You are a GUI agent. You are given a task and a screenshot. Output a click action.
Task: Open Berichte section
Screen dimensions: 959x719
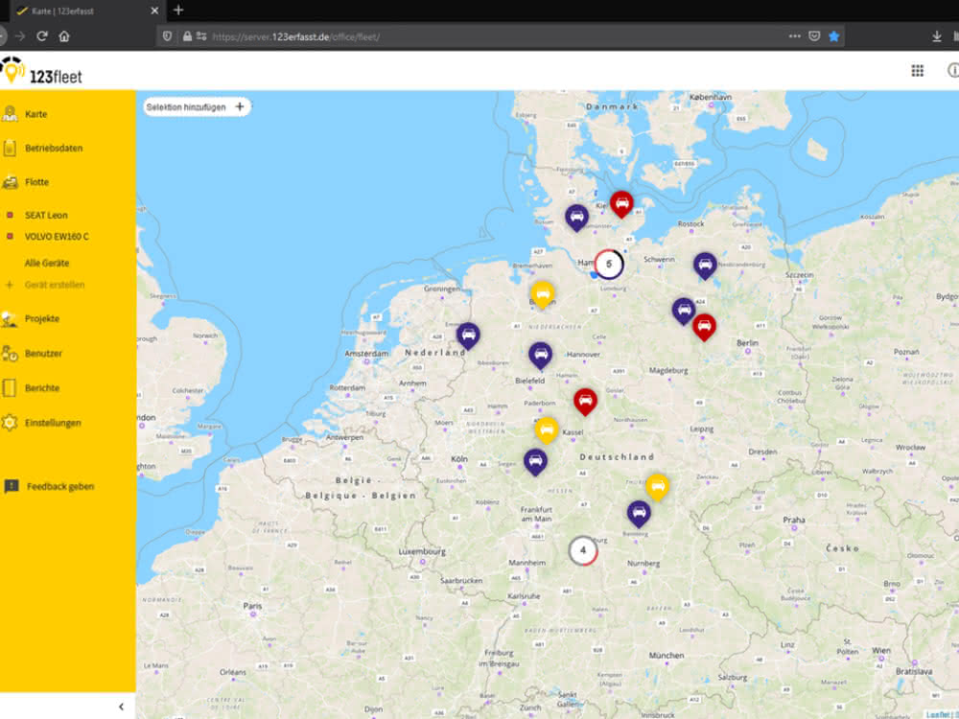(x=42, y=388)
